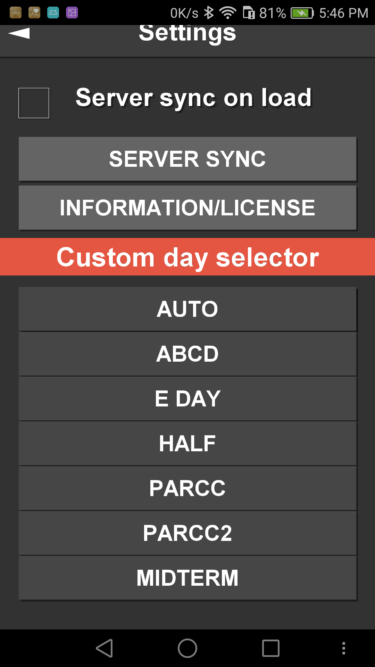Choose MIDTERM schedule option
Image resolution: width=375 pixels, height=667 pixels.
[187, 578]
